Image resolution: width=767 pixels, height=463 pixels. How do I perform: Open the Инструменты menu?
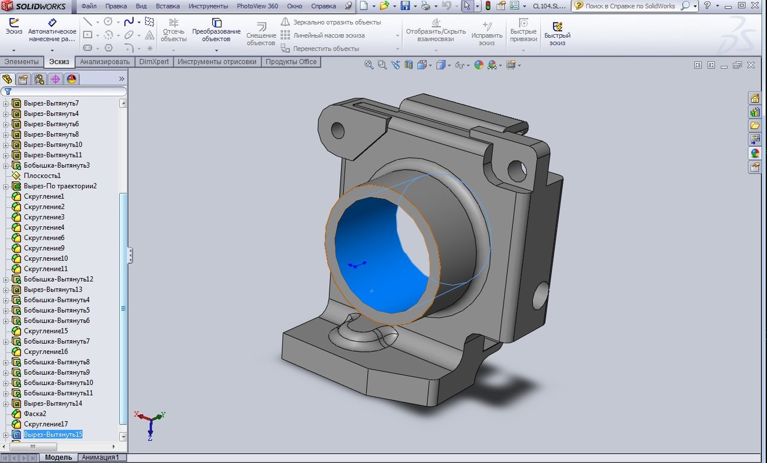pyautogui.click(x=208, y=6)
